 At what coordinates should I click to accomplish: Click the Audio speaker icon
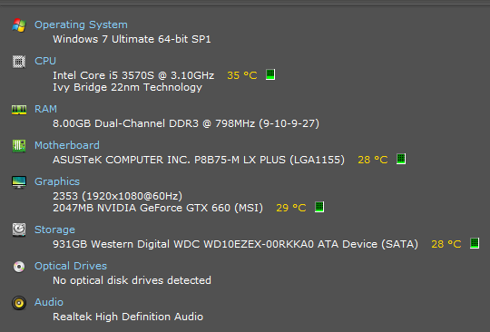19,303
